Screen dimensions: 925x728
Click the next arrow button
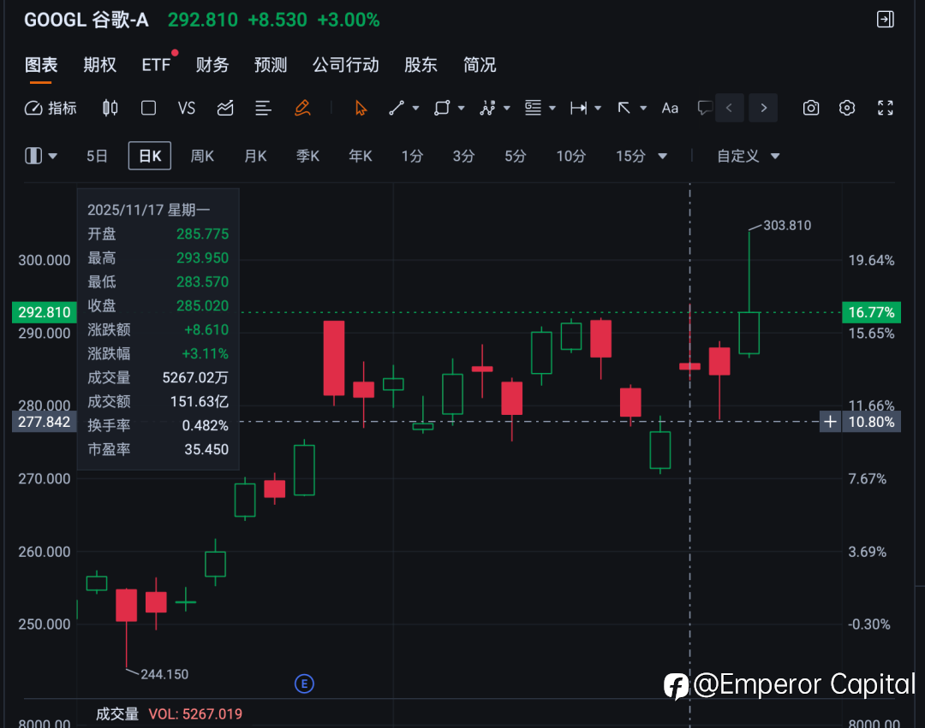763,108
